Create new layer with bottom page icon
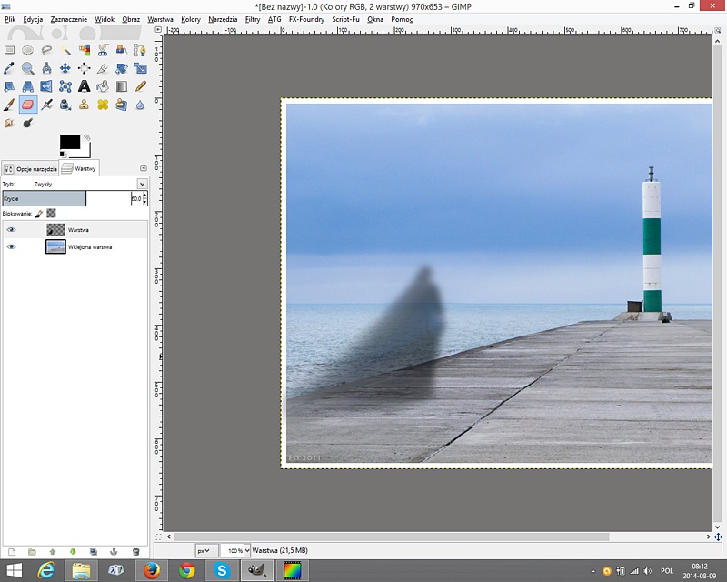Viewport: 727px width, 582px height. 12,552
